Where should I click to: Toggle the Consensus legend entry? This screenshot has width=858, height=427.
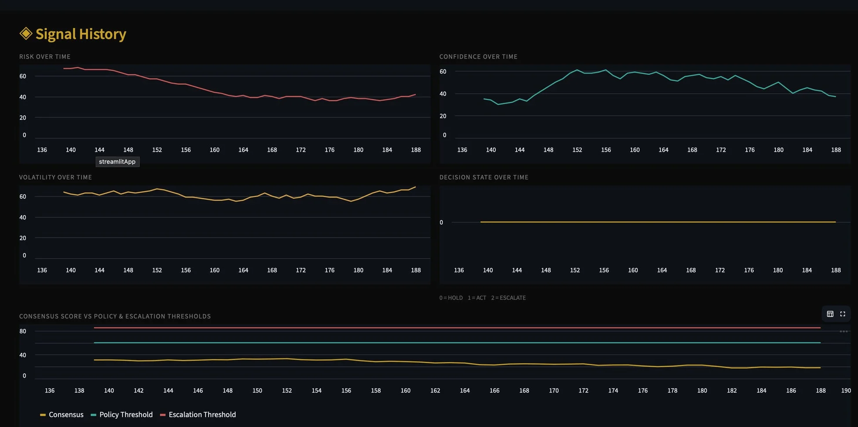point(66,415)
